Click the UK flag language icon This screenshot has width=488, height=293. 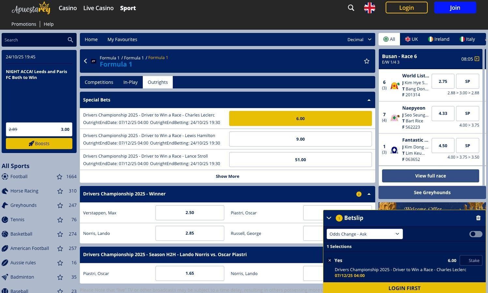point(369,8)
